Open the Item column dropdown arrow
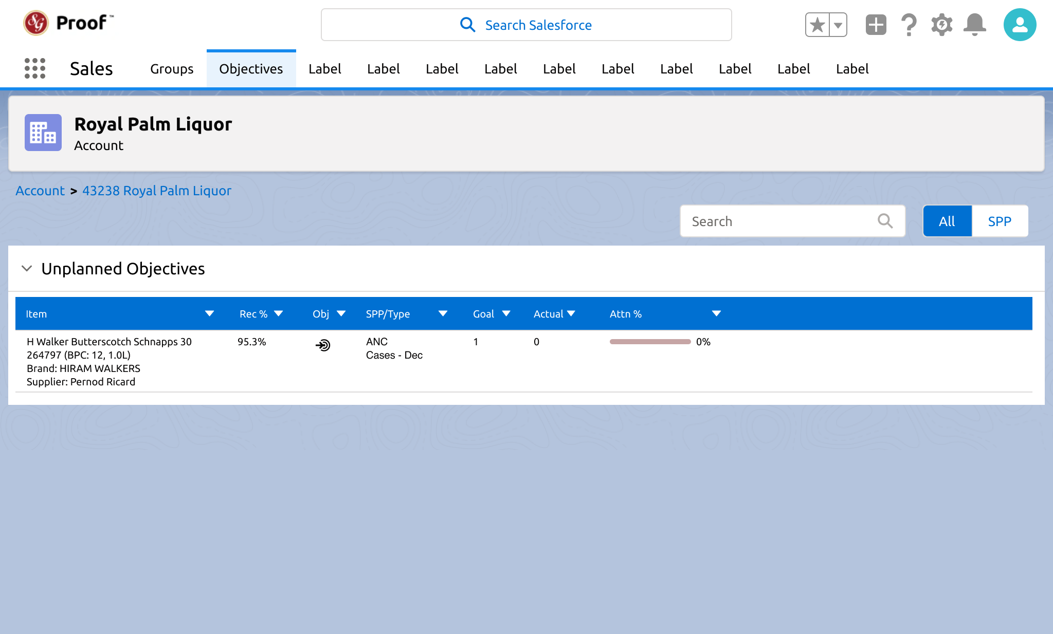Viewport: 1053px width, 634px height. click(209, 313)
